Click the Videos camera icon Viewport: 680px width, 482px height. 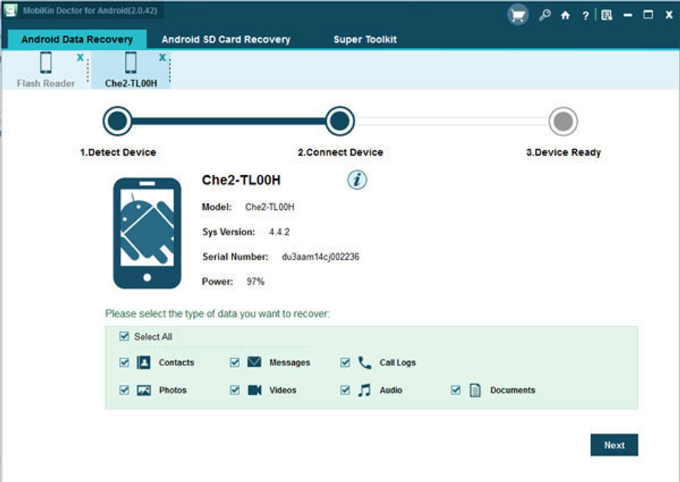click(255, 390)
